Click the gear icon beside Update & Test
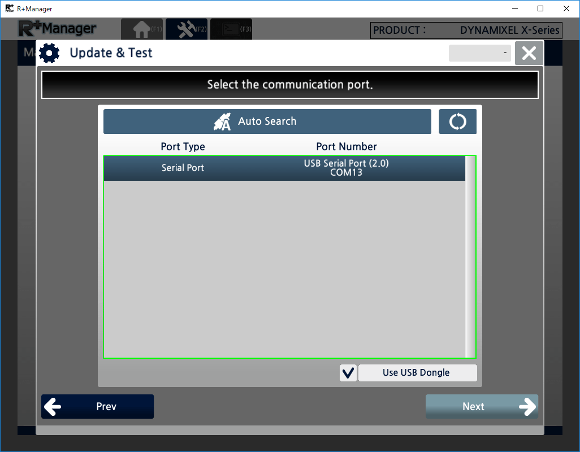The height and width of the screenshot is (452, 580). (x=50, y=53)
